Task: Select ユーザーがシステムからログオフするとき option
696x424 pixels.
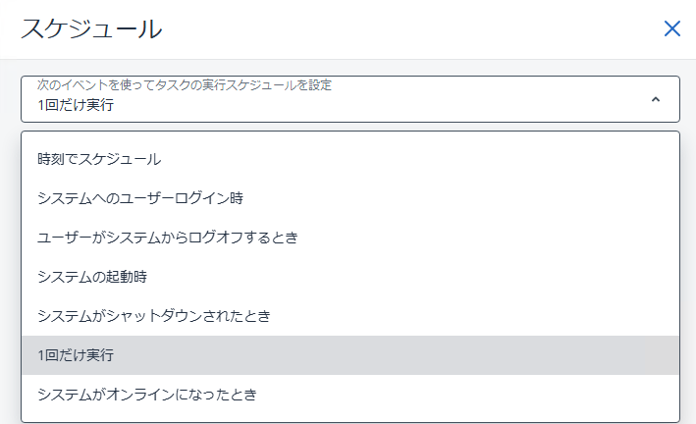Action: pyautogui.click(x=167, y=237)
